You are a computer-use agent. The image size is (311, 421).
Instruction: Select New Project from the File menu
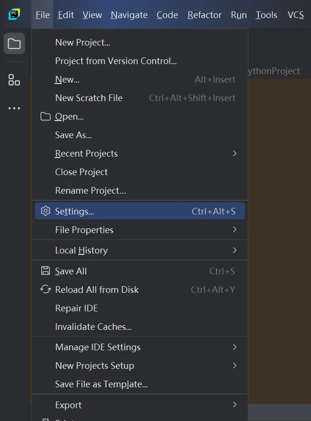(83, 42)
